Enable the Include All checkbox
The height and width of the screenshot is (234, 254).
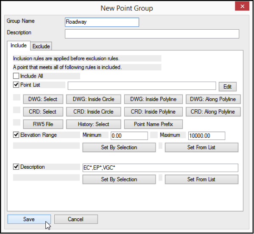16,76
